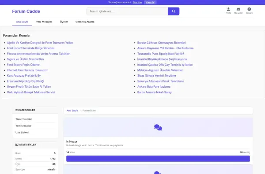Viewport: 265px width, 174px height.
Task: Open topic 'Uygun Fiyatlı Tütün Satın Al Yolları'
Action: click(x=29, y=87)
